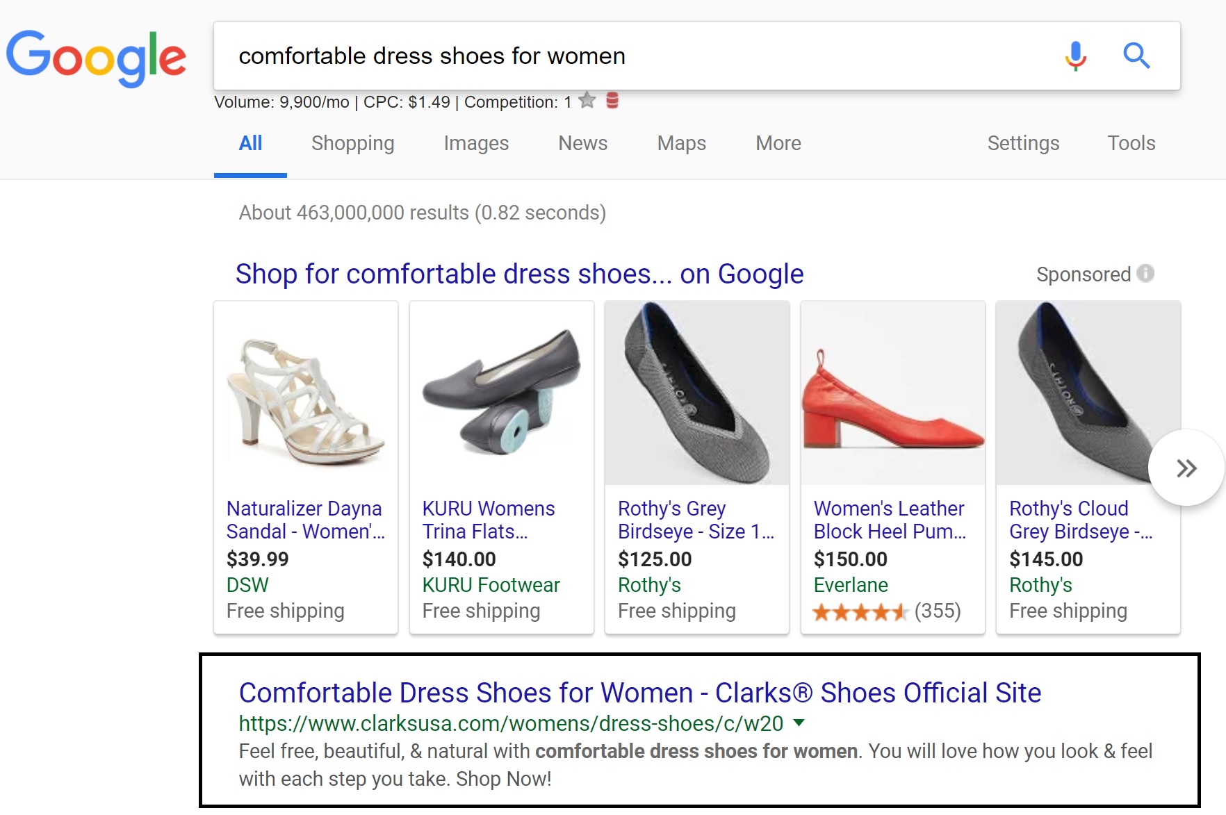
Task: Star the keyword with star icon
Action: [x=587, y=101]
